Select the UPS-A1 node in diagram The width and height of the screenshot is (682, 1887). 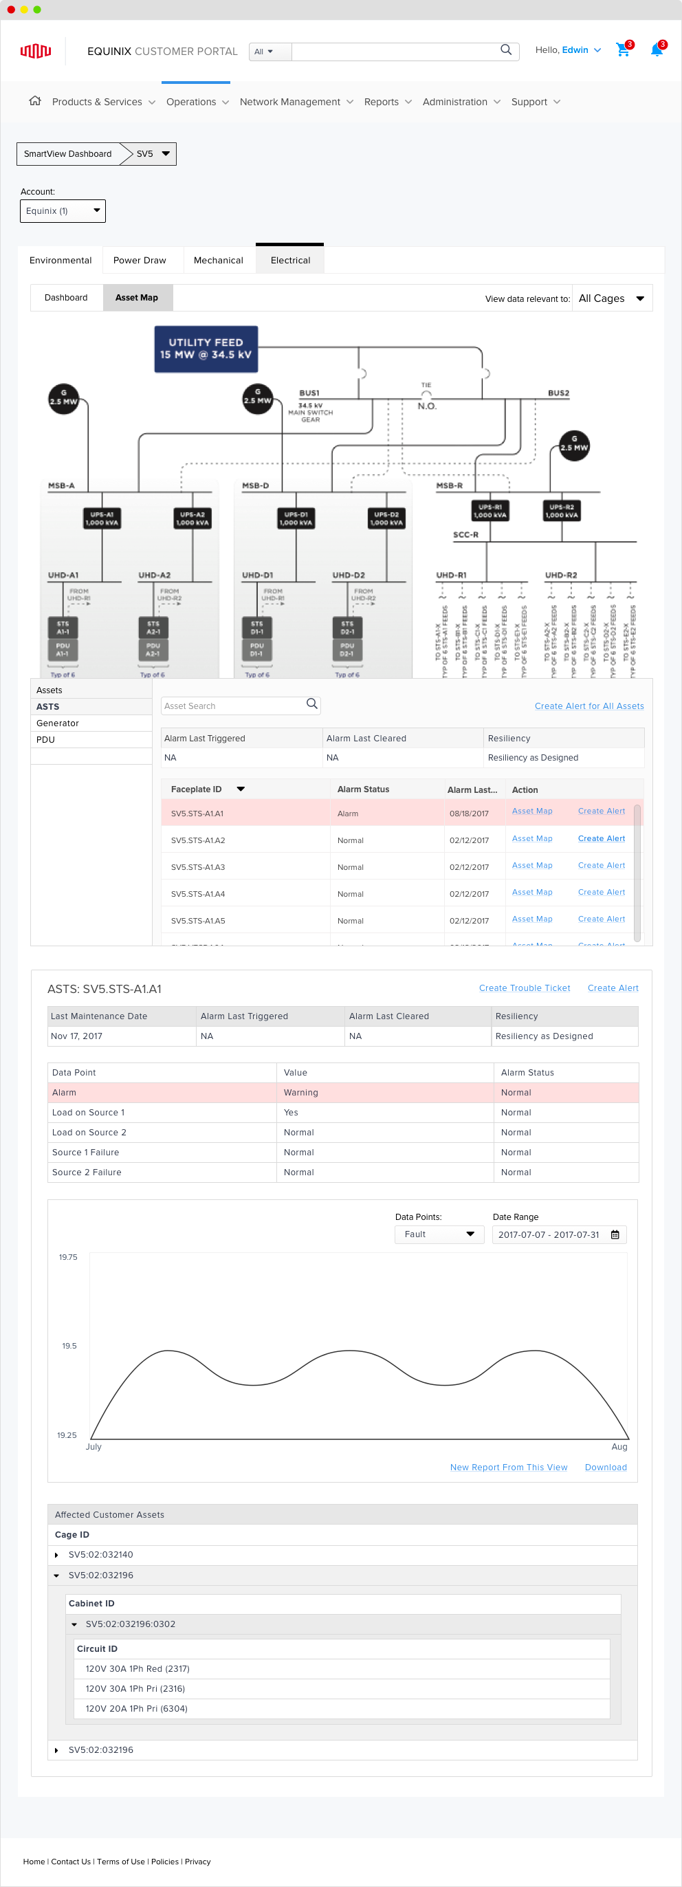[x=102, y=519]
